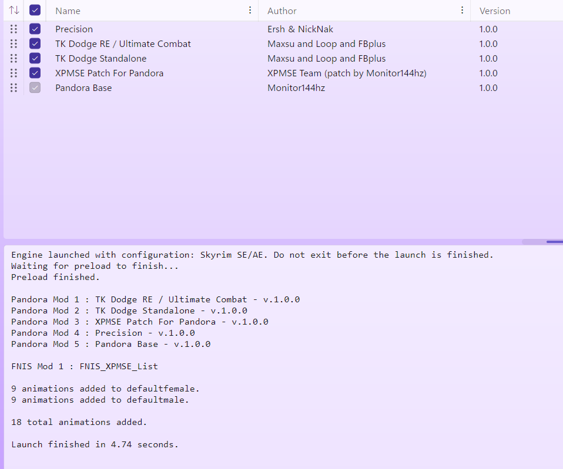The image size is (563, 469).
Task: Sort by the Name column header
Action: click(68, 11)
